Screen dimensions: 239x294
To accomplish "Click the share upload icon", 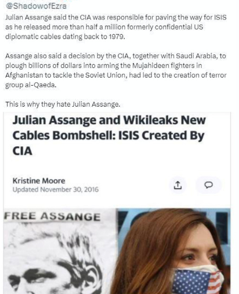I will [177, 185].
